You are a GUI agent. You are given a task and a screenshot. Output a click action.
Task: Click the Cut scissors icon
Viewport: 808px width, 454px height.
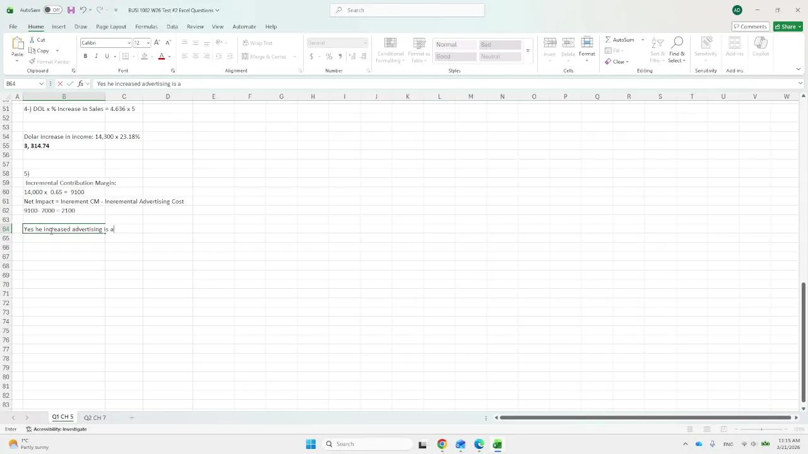click(33, 40)
